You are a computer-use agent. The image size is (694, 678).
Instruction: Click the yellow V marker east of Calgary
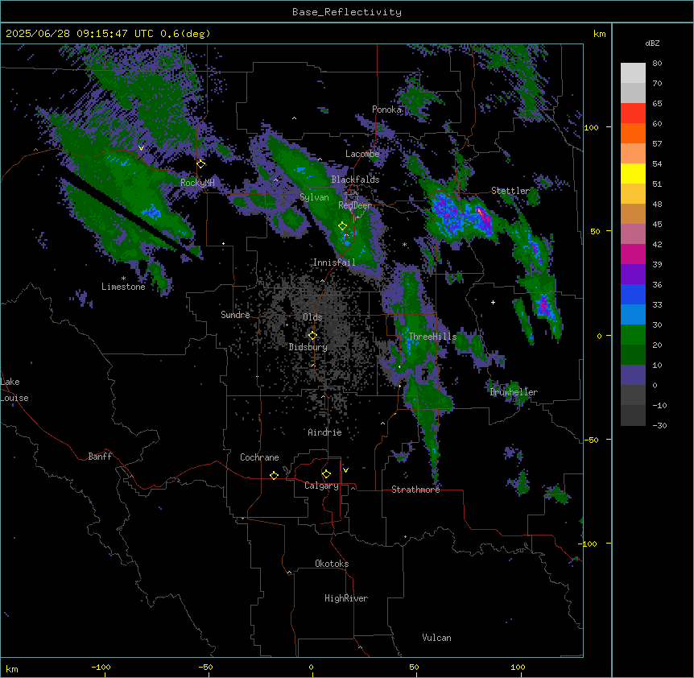[345, 470]
